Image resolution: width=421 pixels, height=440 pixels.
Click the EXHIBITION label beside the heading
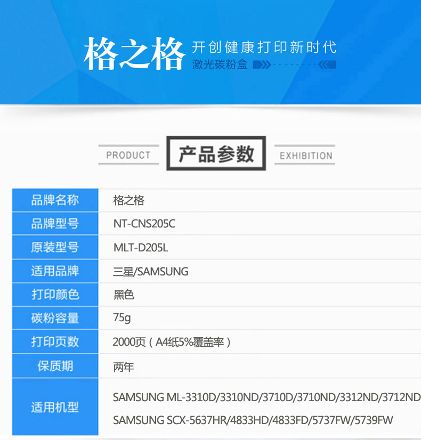[306, 156]
